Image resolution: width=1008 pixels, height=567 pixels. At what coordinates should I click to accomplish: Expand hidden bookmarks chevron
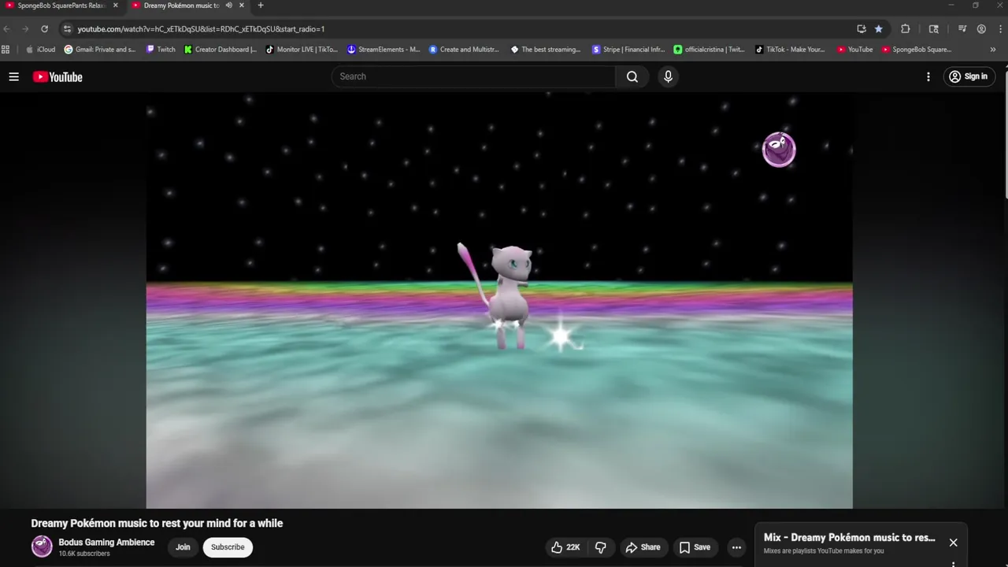(992, 50)
